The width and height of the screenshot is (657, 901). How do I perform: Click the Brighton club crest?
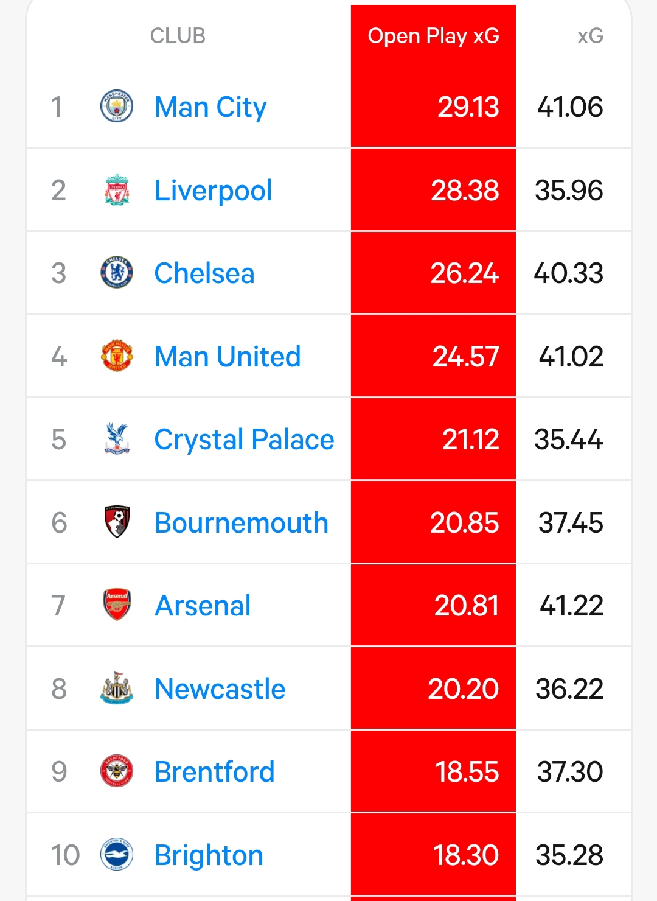tap(116, 855)
